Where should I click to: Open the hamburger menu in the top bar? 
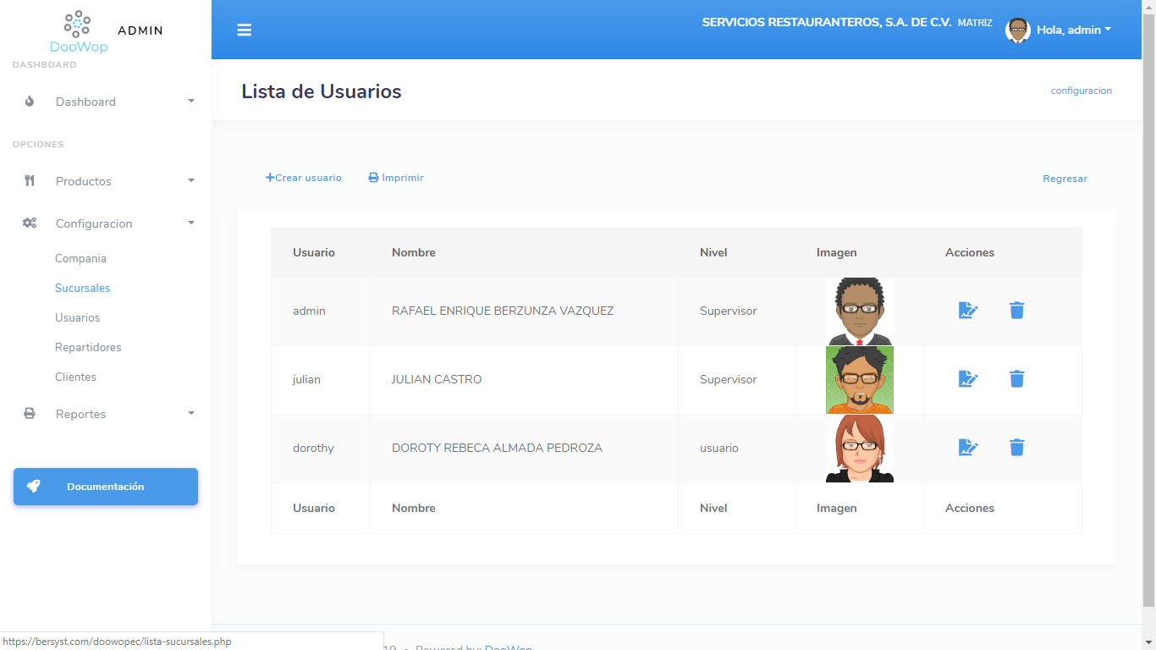pos(245,30)
